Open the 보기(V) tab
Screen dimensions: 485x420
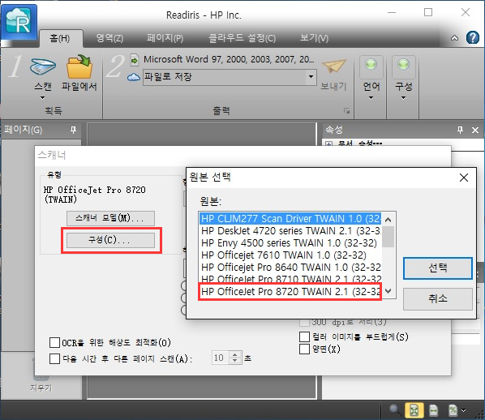[314, 38]
